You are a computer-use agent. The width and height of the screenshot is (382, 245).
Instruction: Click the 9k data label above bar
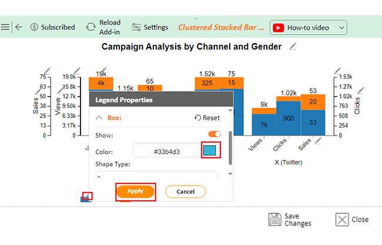(x=264, y=105)
